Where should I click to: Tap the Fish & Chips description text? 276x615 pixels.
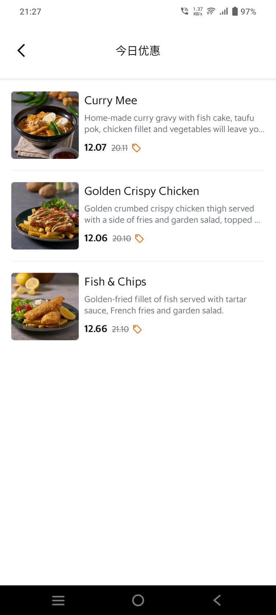(165, 305)
